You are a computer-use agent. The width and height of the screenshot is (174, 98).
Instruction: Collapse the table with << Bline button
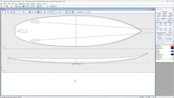tap(170, 32)
